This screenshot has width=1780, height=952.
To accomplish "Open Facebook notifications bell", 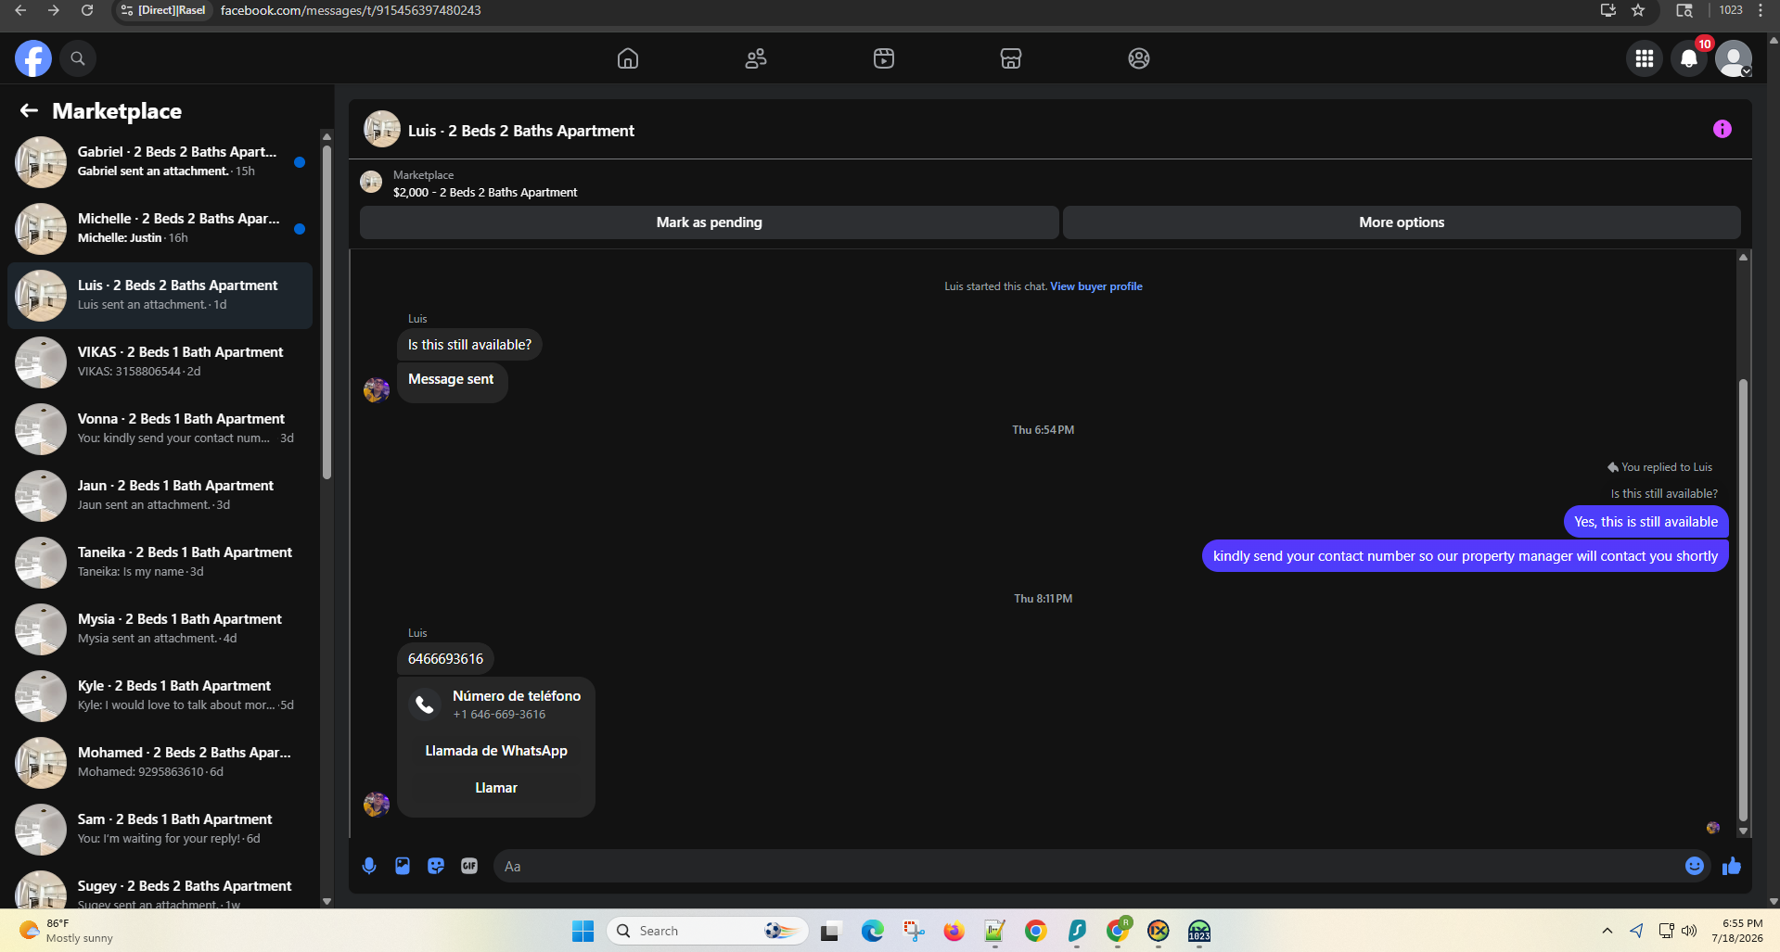I will pyautogui.click(x=1689, y=58).
